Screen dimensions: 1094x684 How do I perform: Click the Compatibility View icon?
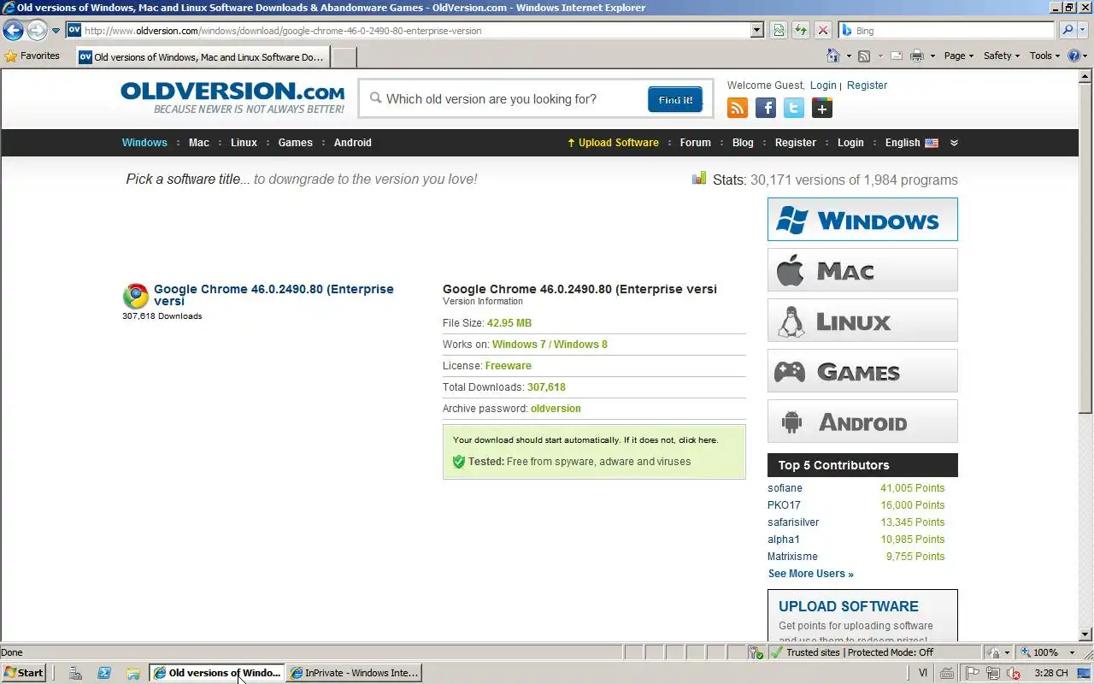pos(779,30)
